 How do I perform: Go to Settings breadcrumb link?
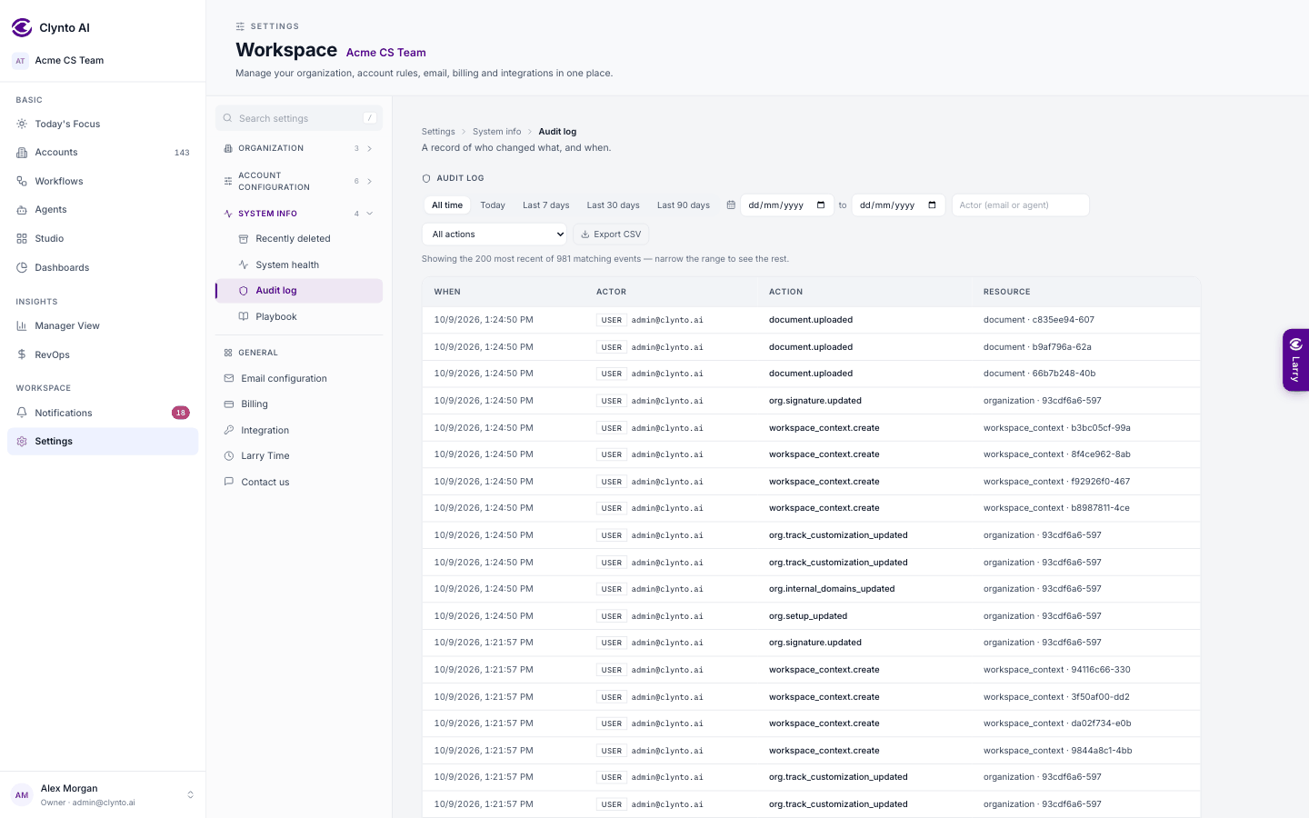coord(438,132)
